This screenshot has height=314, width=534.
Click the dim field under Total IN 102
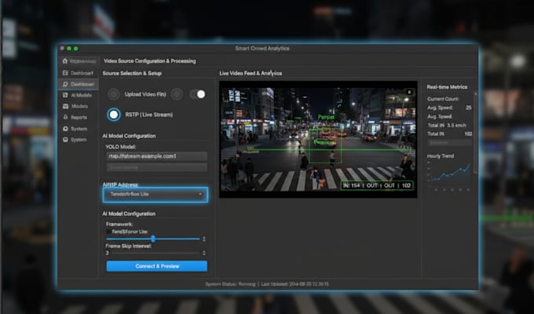click(449, 143)
